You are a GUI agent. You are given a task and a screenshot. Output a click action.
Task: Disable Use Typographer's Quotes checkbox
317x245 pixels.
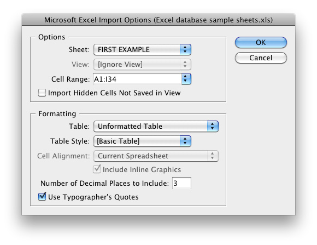coord(42,197)
